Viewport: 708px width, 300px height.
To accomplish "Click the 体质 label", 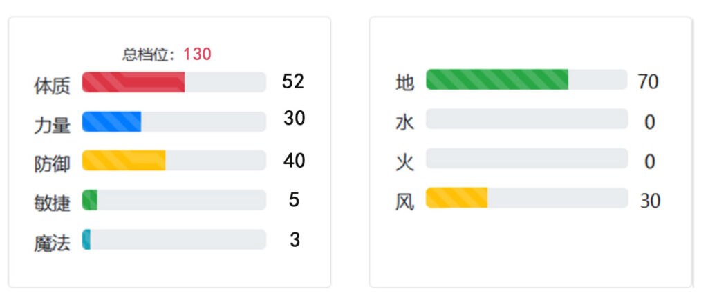I will click(x=53, y=86).
